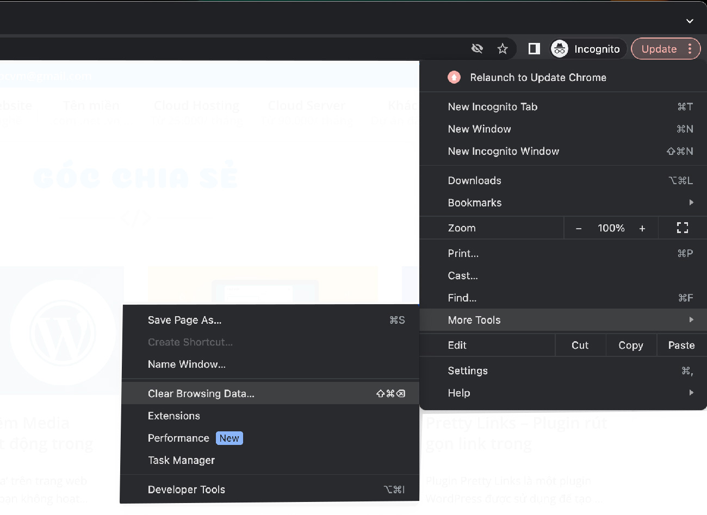The image size is (707, 515).
Task: Open Task Manager from submenu
Action: click(270, 460)
